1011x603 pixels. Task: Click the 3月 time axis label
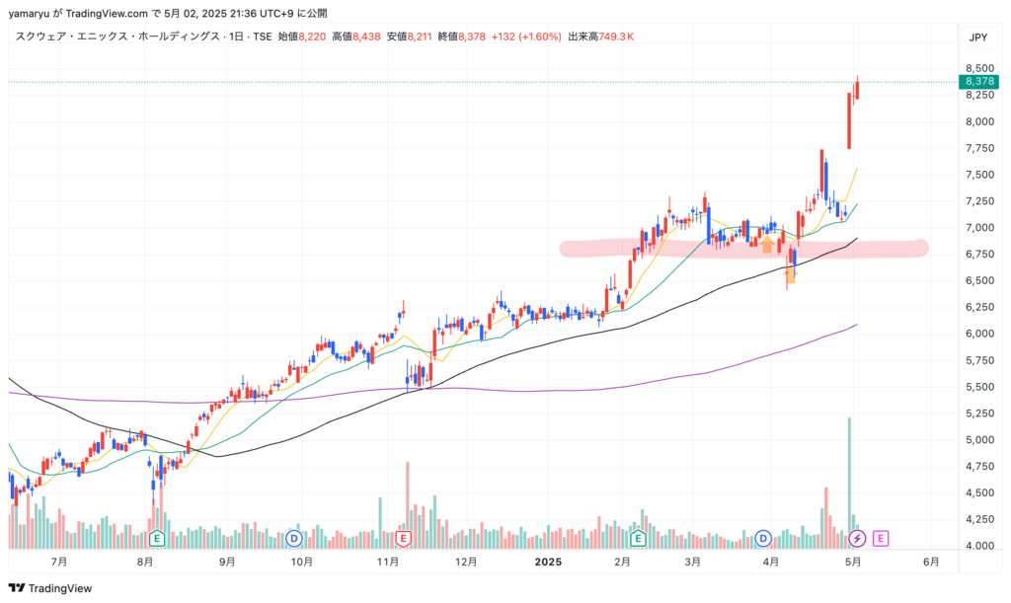[692, 562]
